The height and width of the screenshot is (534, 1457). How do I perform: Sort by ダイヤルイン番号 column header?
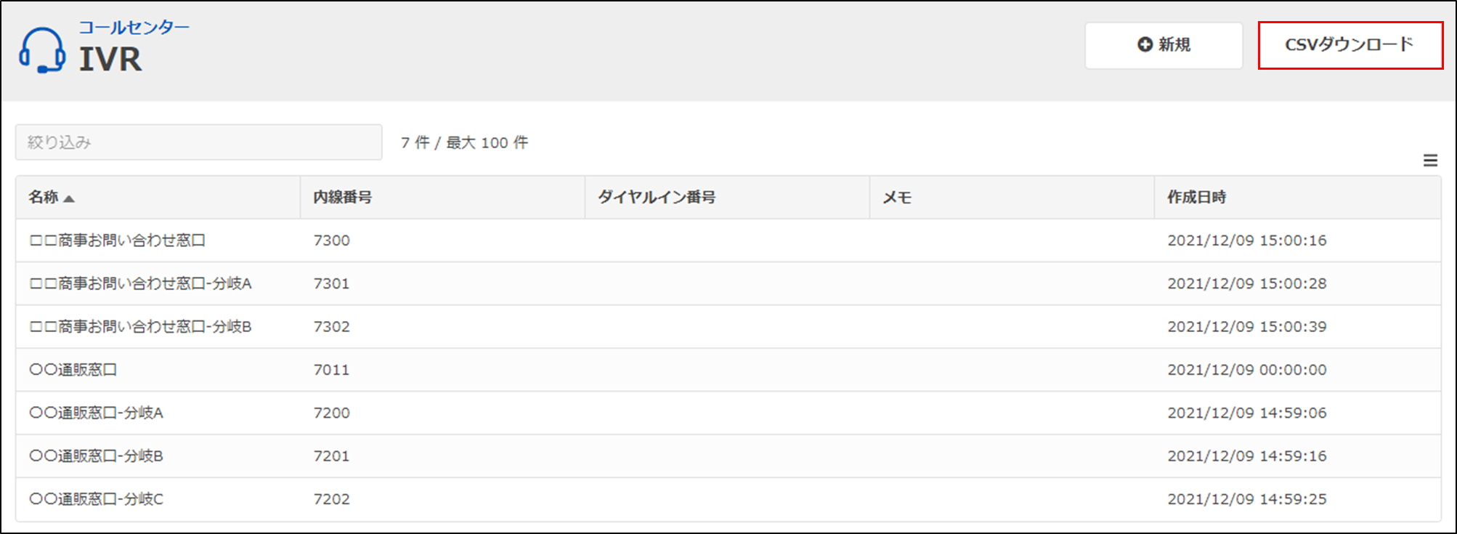tap(657, 198)
